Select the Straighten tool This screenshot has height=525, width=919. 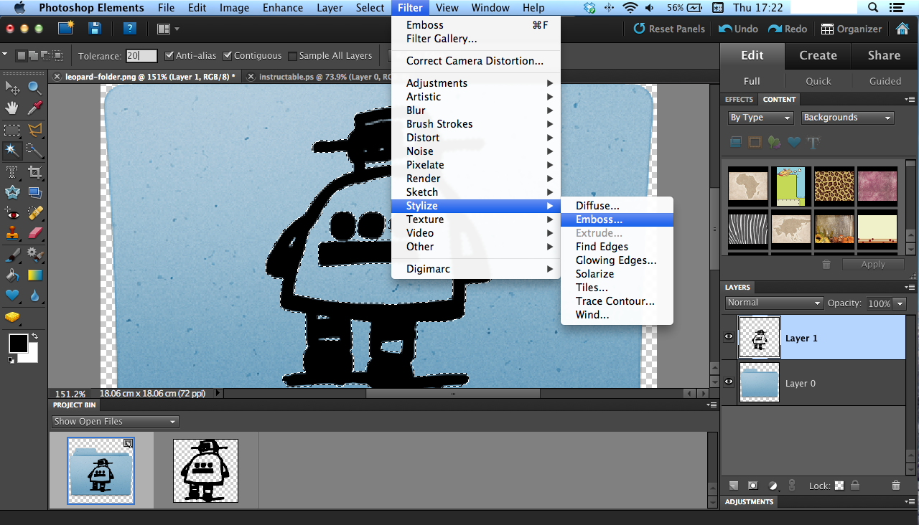click(x=34, y=192)
